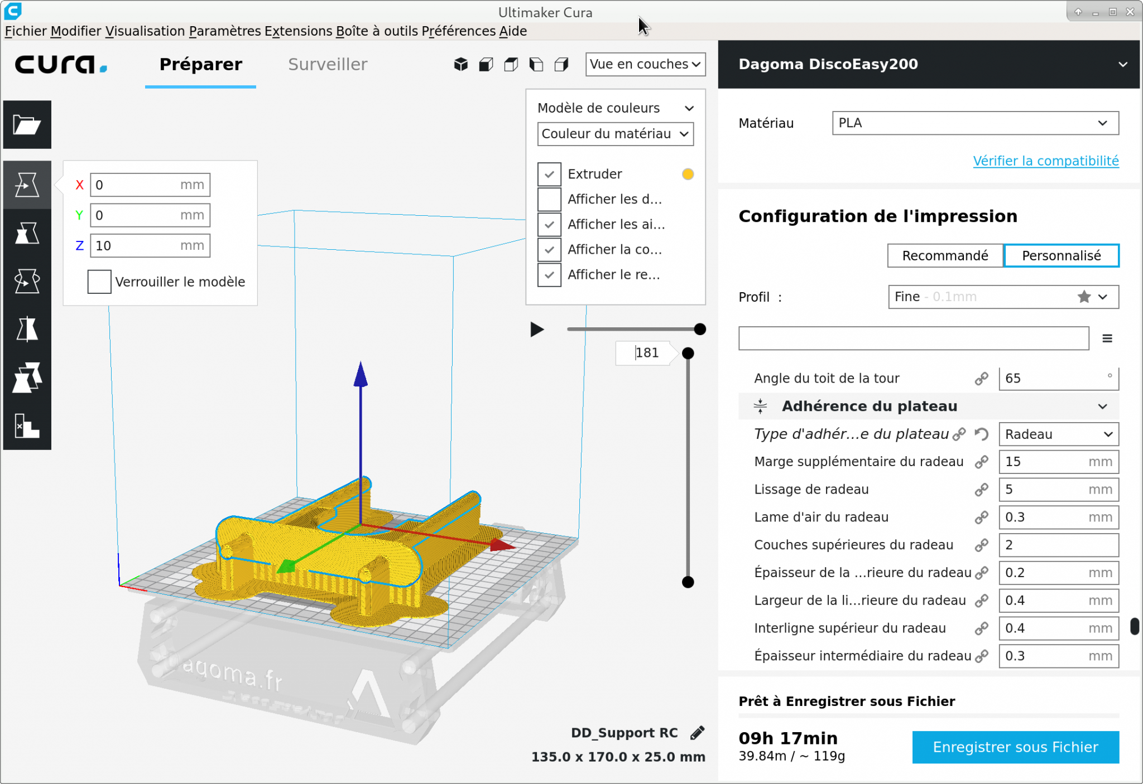Screen dimensions: 1143x784
Task: Select the Support Blocker tool
Action: click(27, 425)
